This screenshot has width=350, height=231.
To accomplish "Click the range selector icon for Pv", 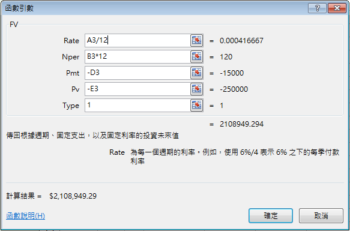I will (x=197, y=89).
